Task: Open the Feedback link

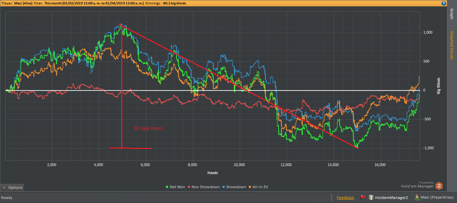Action: tap(346, 198)
